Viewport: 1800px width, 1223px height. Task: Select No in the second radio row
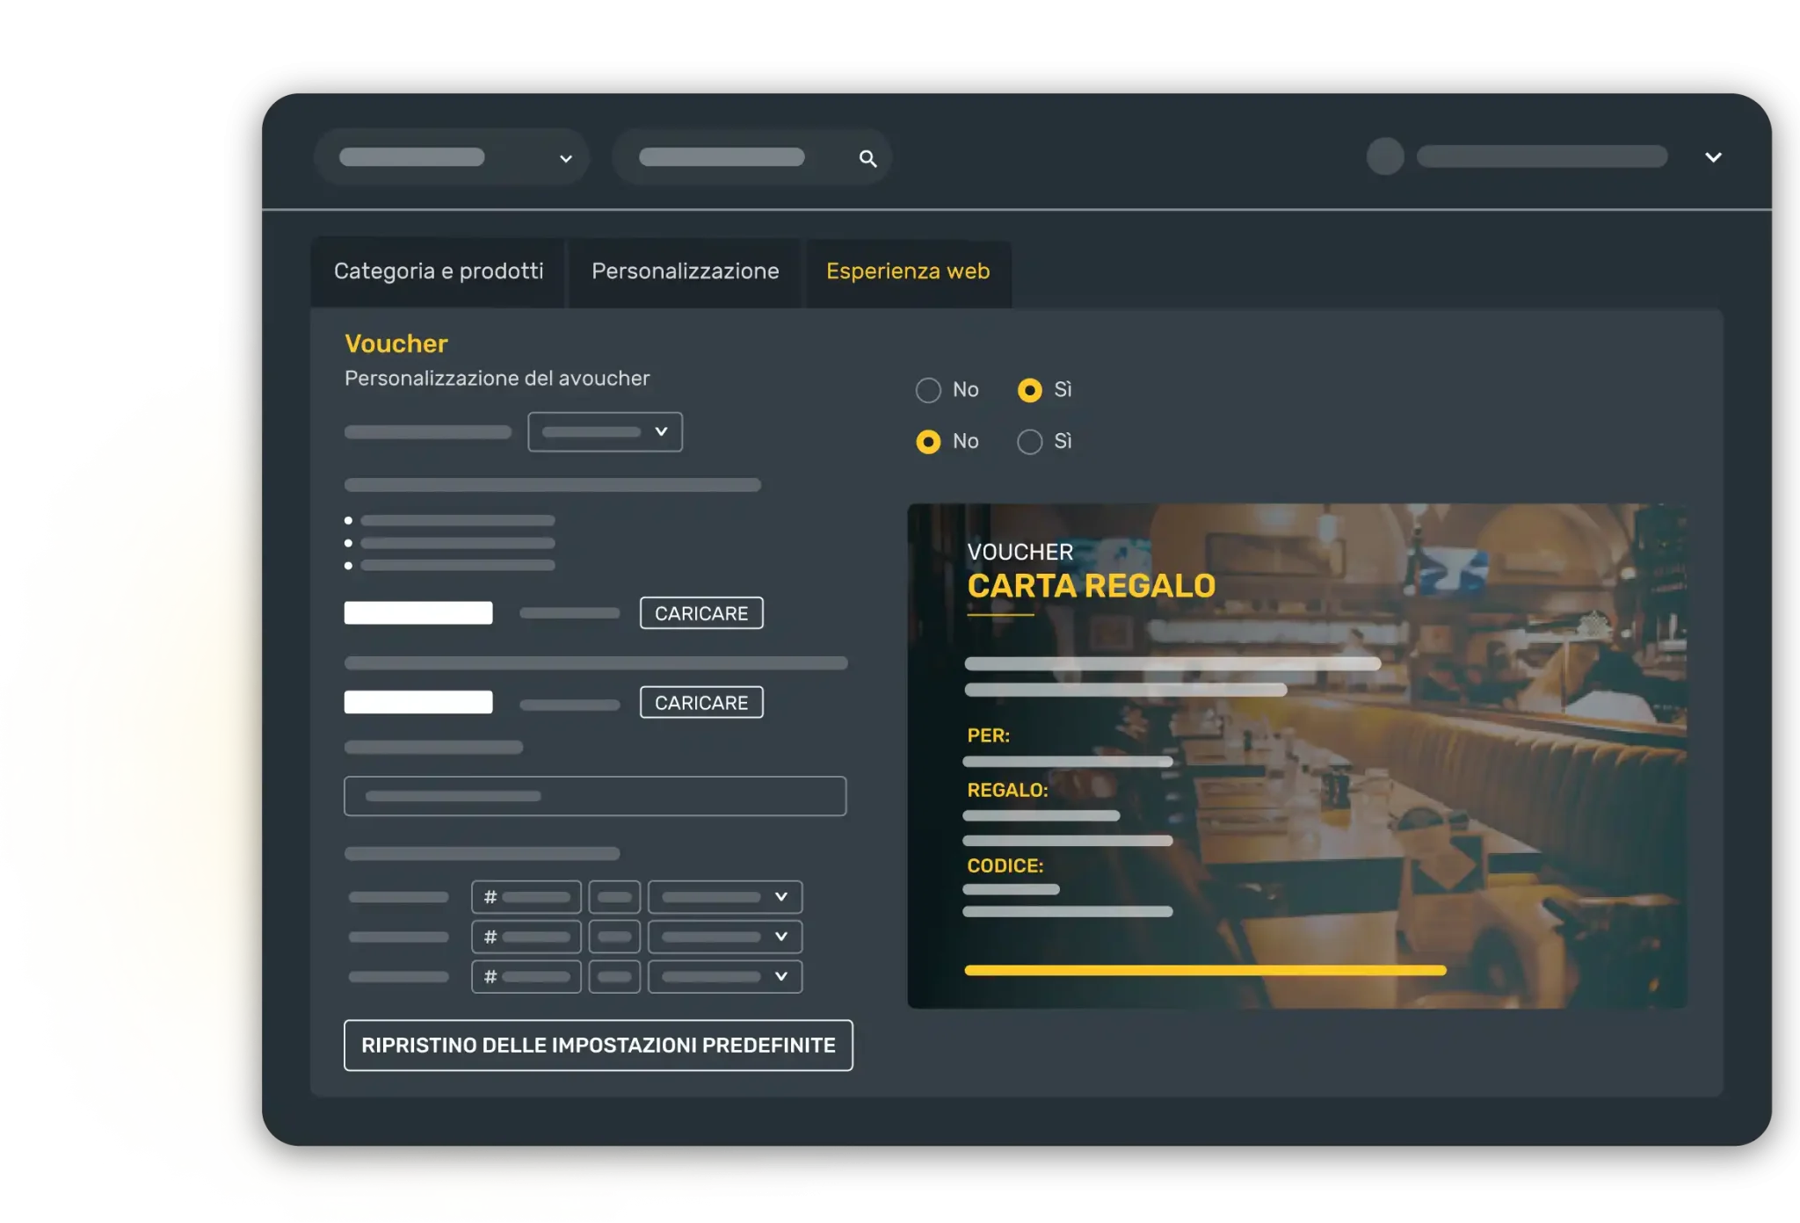[928, 442]
